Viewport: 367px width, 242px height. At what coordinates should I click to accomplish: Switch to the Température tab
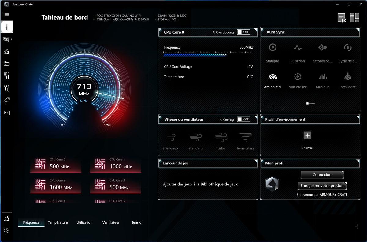58,222
